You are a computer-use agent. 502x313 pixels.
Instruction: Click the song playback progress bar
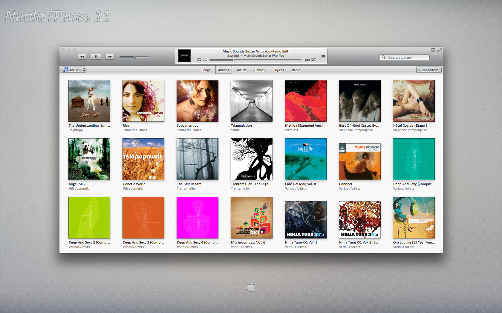point(256,60)
